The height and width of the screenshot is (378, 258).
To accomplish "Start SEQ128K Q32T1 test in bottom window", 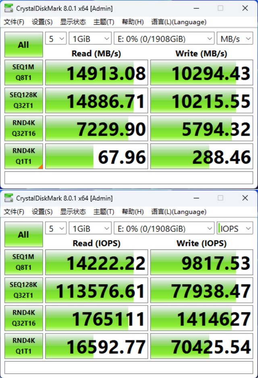I will coord(24,290).
